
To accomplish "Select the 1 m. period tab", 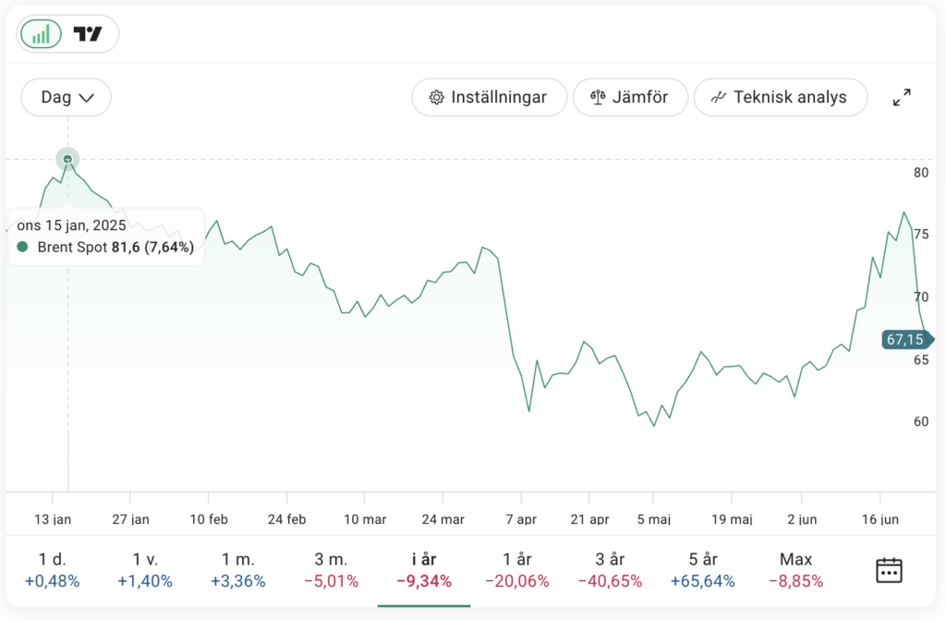I will tap(237, 569).
